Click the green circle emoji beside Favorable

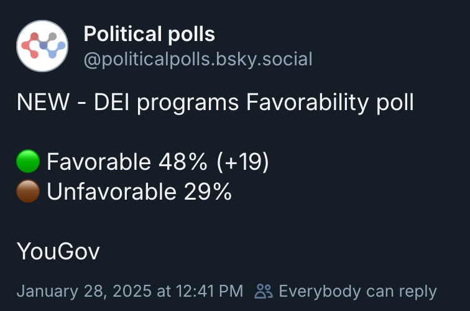pyautogui.click(x=28, y=161)
